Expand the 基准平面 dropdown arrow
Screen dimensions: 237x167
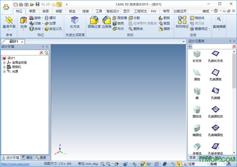[x=9, y=30]
